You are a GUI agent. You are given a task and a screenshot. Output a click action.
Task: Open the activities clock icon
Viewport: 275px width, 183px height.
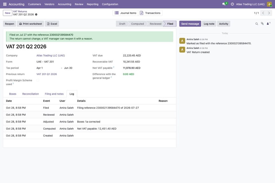(232, 4)
